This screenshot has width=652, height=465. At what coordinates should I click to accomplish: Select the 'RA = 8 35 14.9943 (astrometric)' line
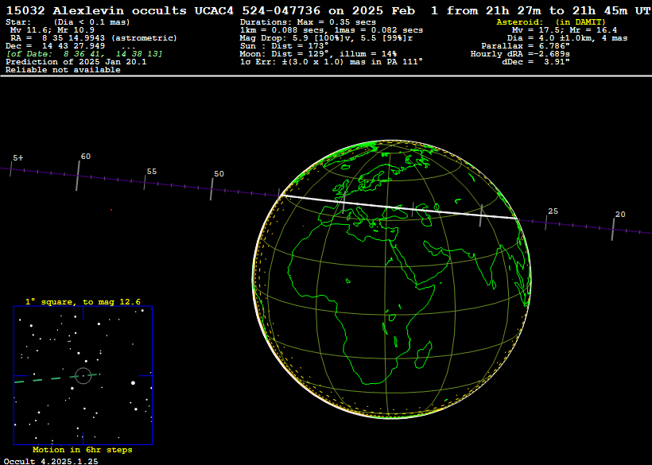(x=94, y=38)
